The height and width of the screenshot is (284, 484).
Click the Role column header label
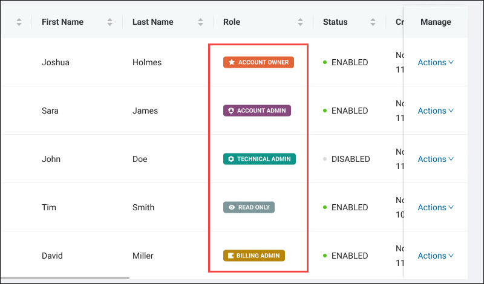(x=232, y=22)
